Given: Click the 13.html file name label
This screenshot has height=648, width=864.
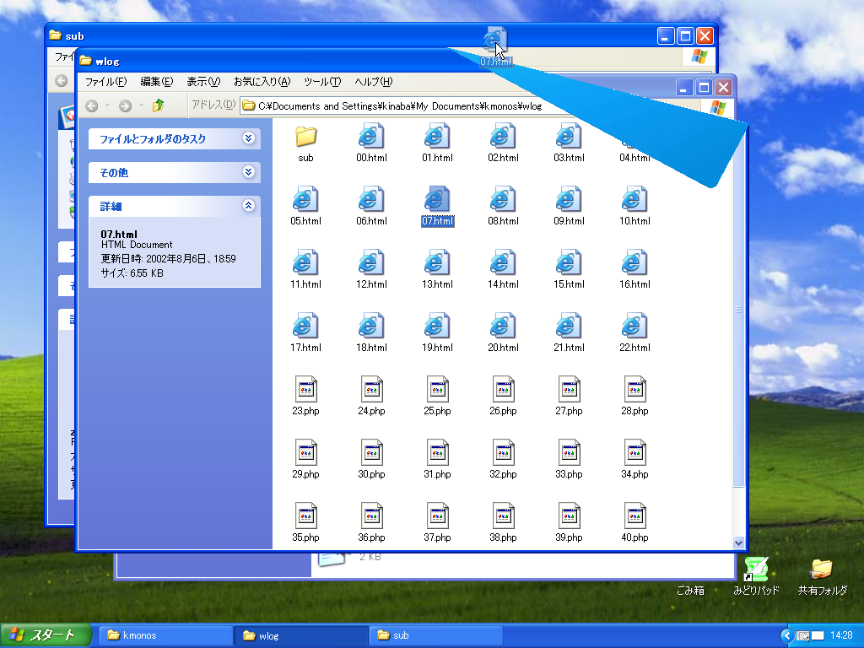Looking at the screenshot, I should coord(438,284).
